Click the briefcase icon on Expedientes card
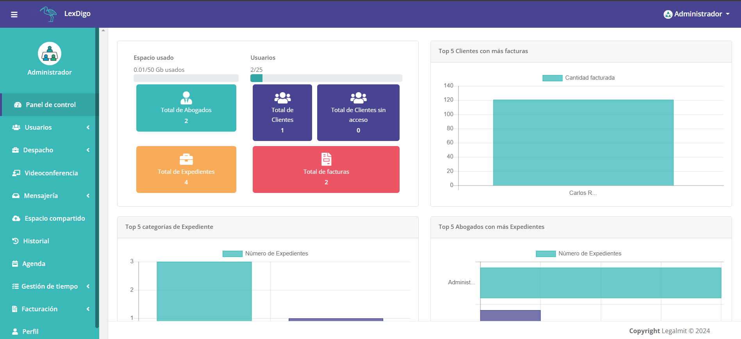741x339 pixels. coord(186,159)
